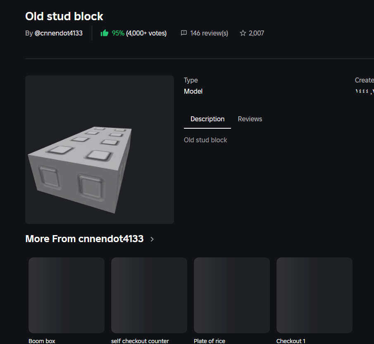Open creator profile @cnnendot4133
Screen dimensions: 374x344
[59, 33]
